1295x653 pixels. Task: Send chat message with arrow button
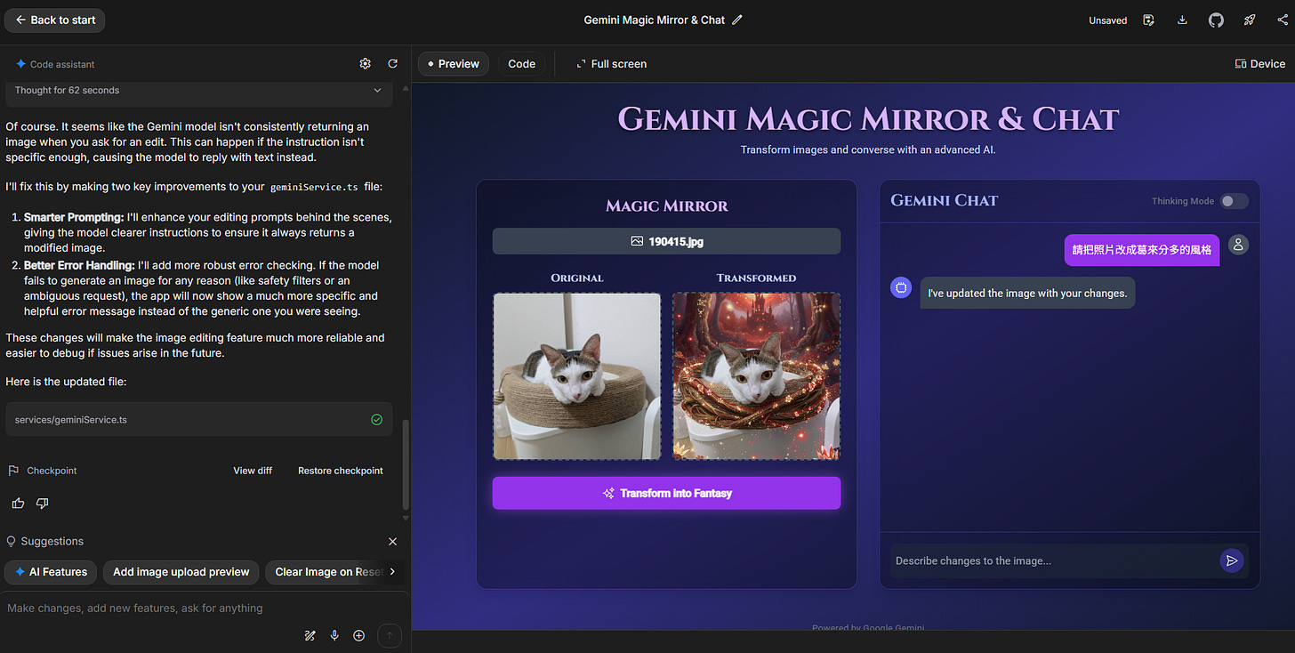point(1232,560)
